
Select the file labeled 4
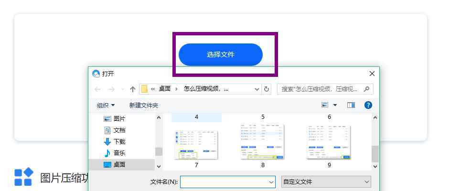point(196,117)
